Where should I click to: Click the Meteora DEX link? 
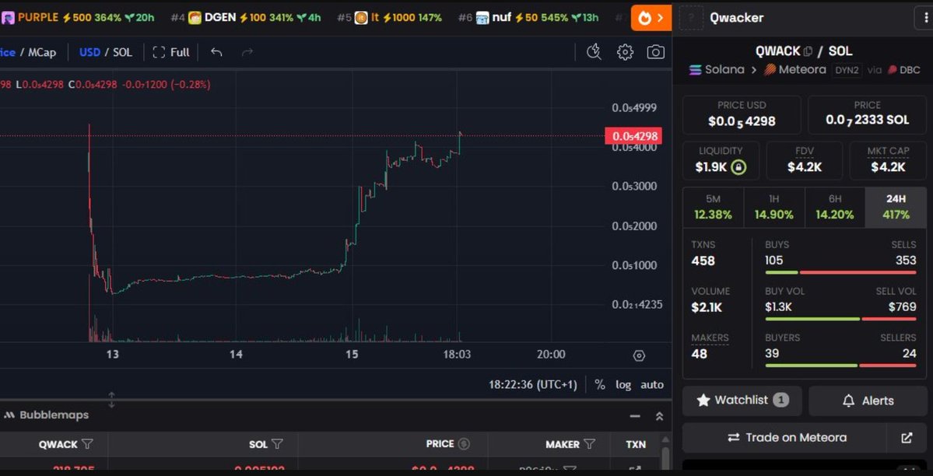pos(795,70)
